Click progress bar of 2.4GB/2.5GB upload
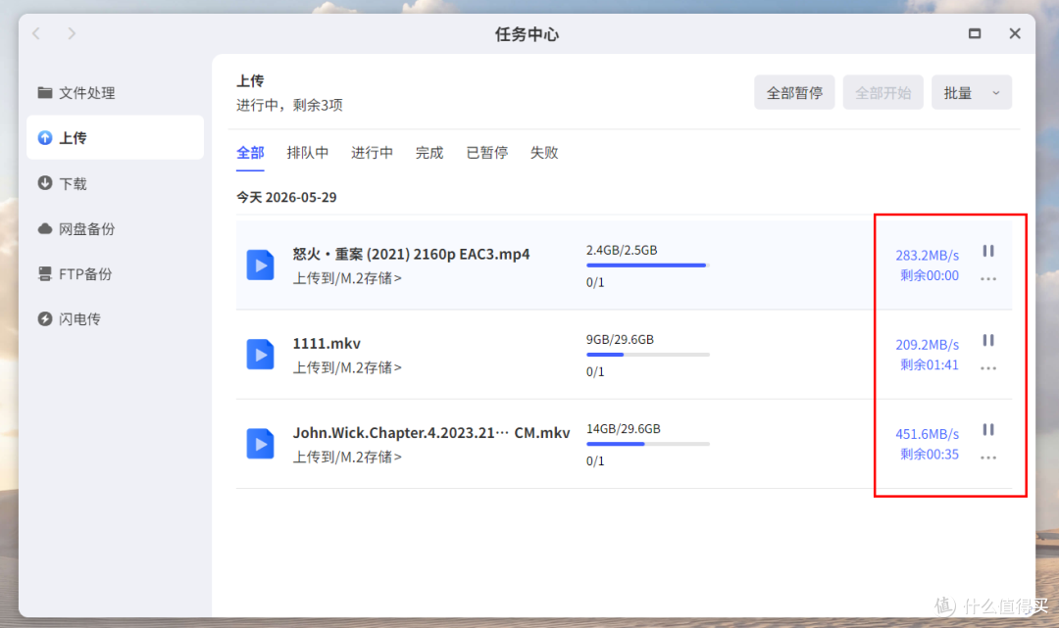 tap(648, 266)
